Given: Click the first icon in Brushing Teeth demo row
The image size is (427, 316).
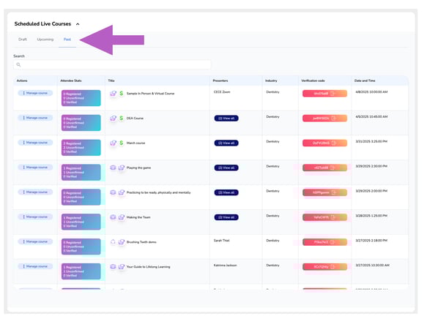Looking at the screenshot, I should pyautogui.click(x=113, y=242).
